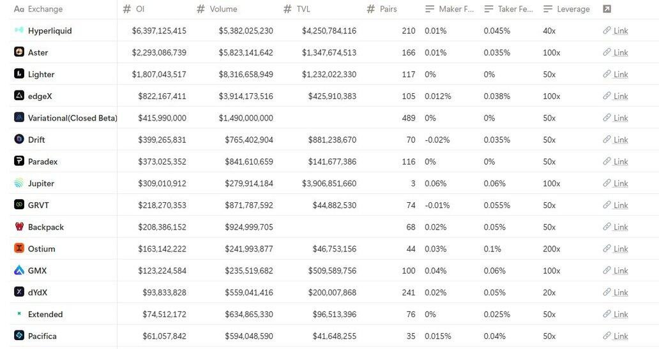
Task: Click the dYdX exchange logo icon
Action: 19,292
